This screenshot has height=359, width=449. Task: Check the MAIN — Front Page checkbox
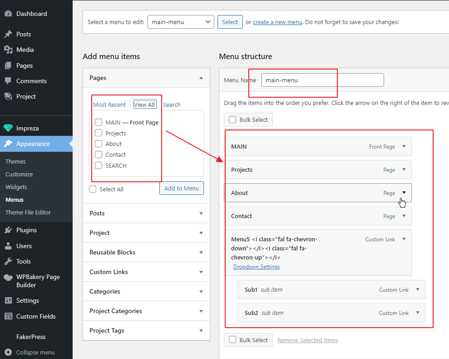pos(99,122)
